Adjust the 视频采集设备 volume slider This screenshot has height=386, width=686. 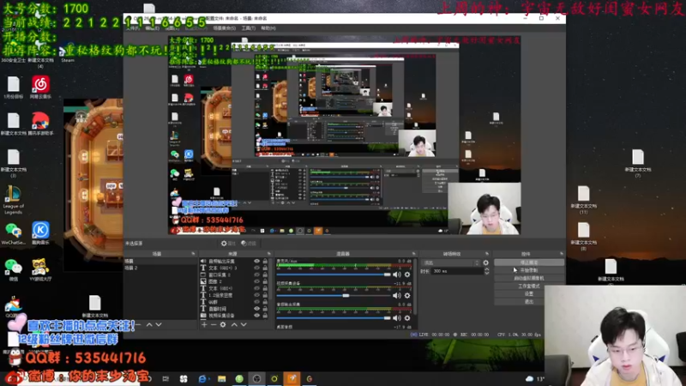[x=334, y=295]
